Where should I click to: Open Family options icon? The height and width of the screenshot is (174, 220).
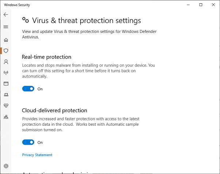click(x=6, y=117)
